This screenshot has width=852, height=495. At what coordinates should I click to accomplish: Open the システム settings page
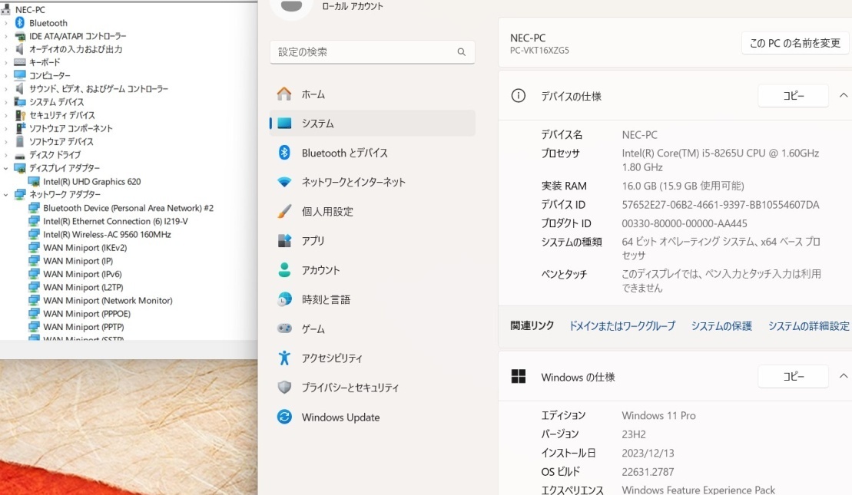[372, 124]
